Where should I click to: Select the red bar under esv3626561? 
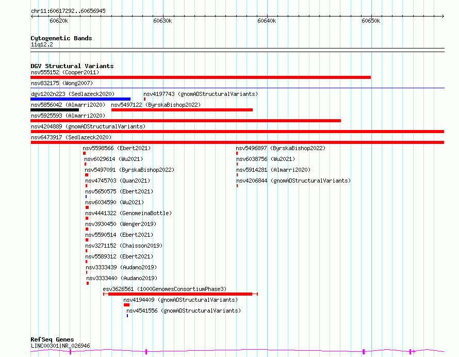point(181,294)
